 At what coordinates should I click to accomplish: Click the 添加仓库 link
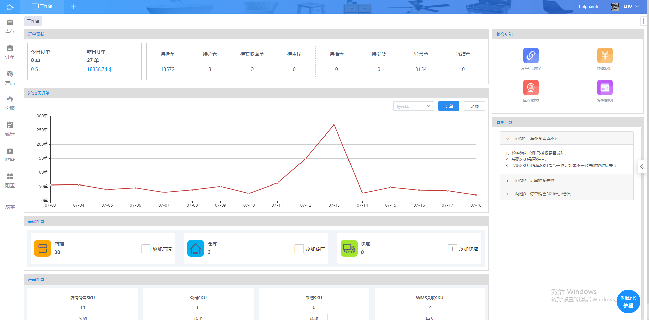315,249
